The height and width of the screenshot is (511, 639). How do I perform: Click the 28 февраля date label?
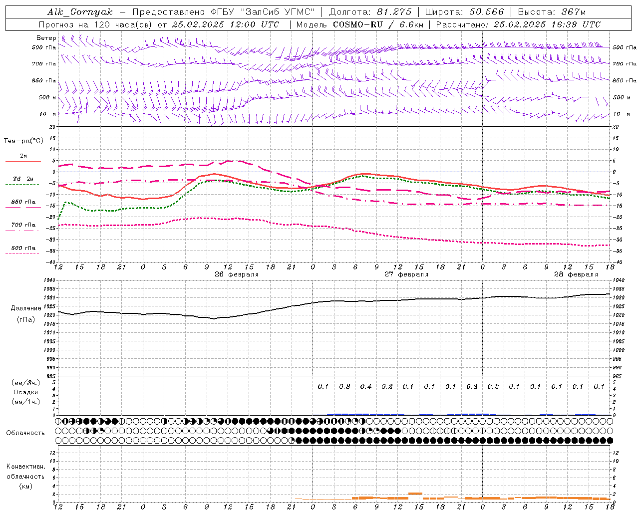pyautogui.click(x=576, y=274)
